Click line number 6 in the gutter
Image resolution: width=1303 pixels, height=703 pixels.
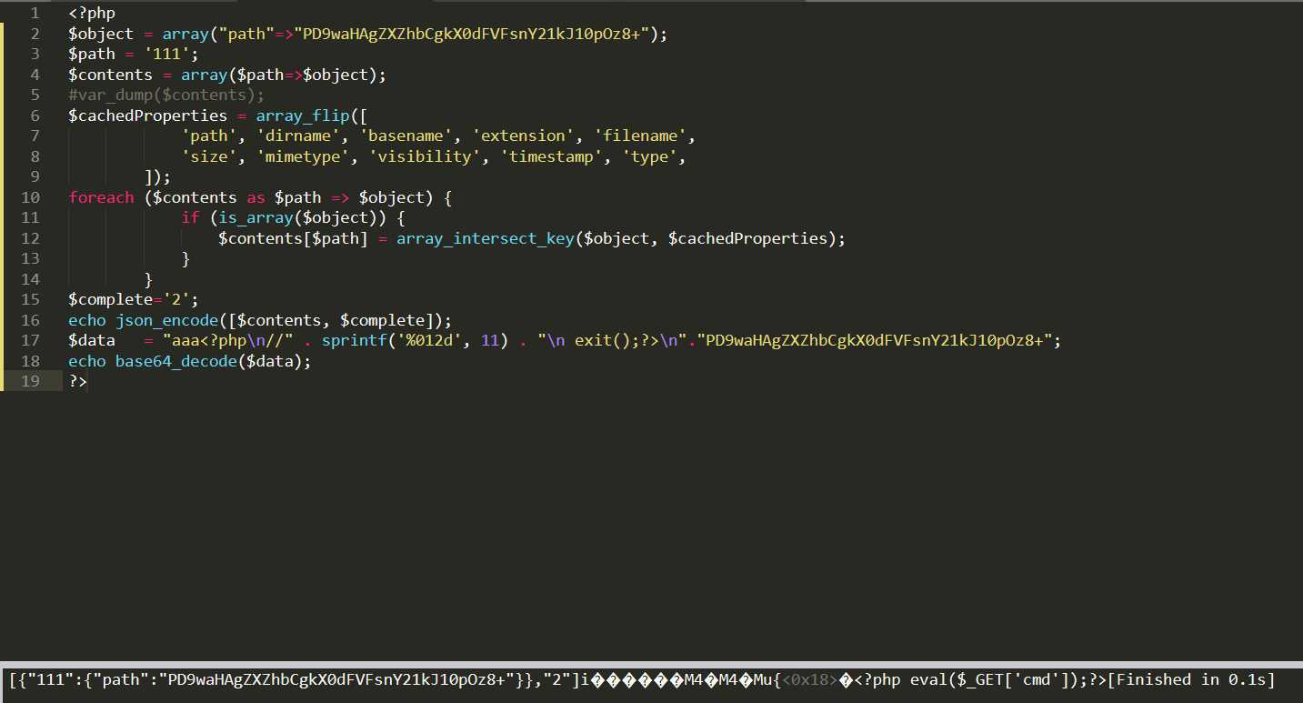(x=35, y=115)
